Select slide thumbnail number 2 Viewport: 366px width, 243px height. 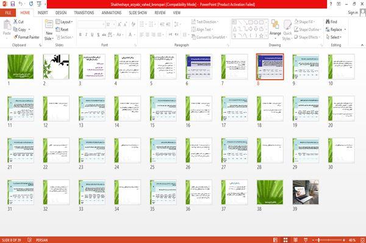pyautogui.click(x=56, y=66)
